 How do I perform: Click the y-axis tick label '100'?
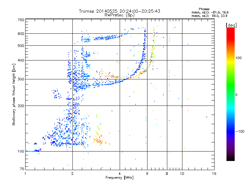21,152
